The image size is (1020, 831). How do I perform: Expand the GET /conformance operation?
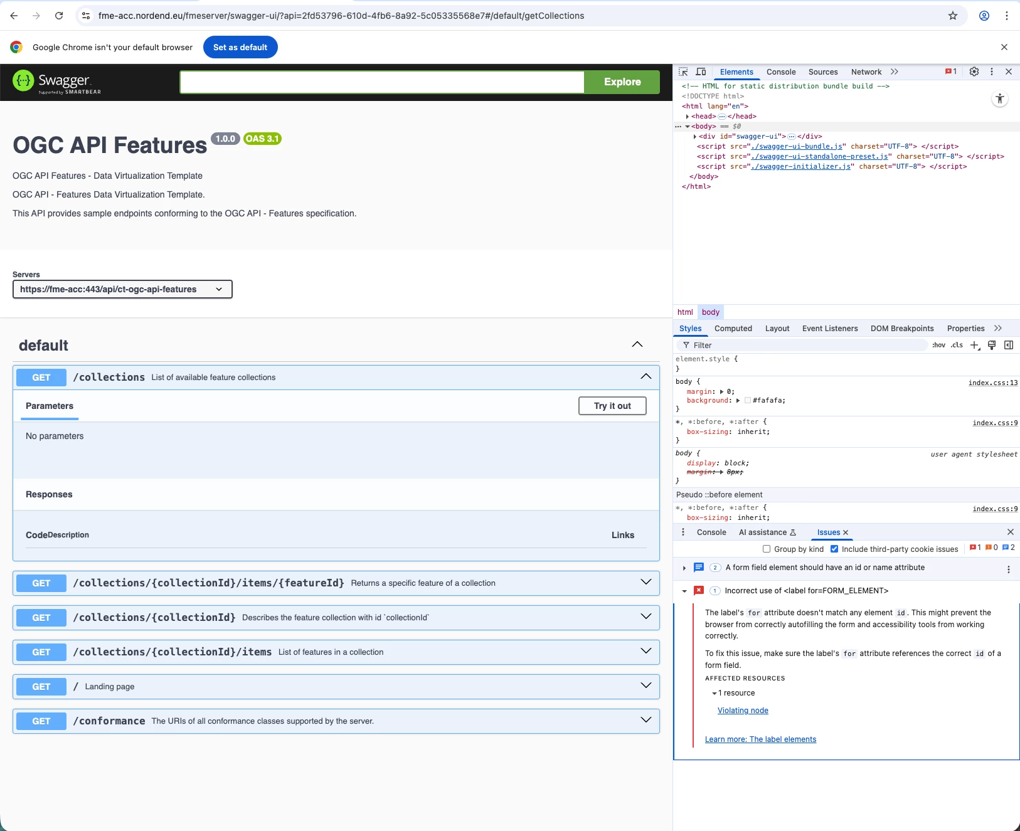(646, 720)
